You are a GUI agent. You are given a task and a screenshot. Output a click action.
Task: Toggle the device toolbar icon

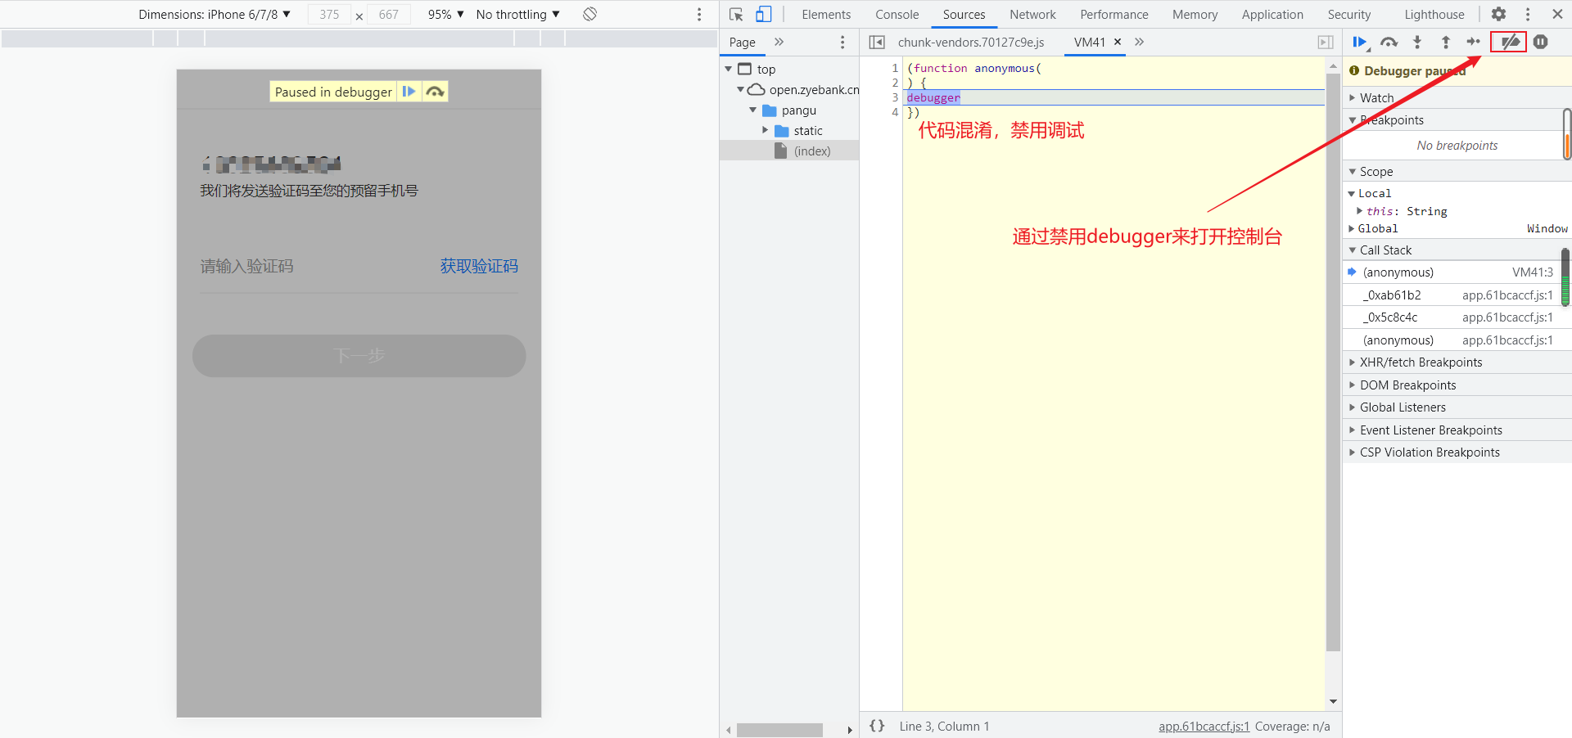point(763,14)
